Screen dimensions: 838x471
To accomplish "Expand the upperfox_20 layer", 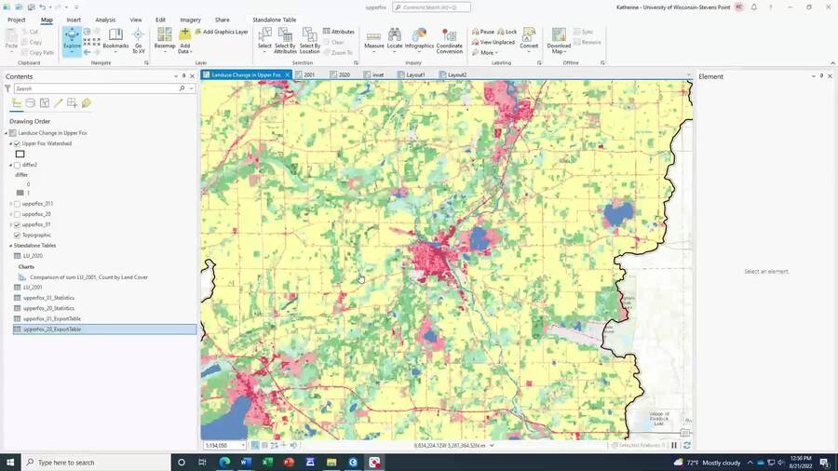I will (10, 214).
